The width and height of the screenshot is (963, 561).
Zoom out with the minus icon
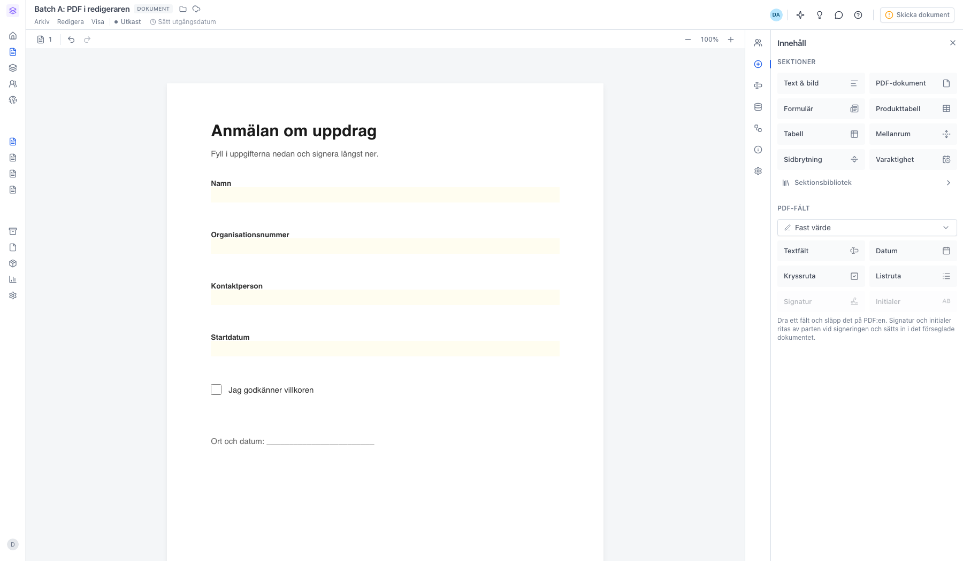click(688, 40)
